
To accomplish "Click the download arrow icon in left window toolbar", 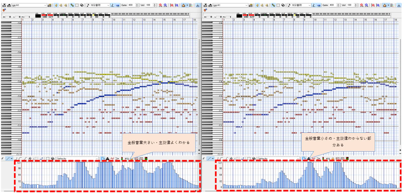I will click(x=197, y=5).
